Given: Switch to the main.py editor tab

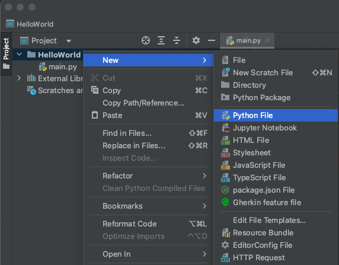Looking at the screenshot, I should coord(248,40).
